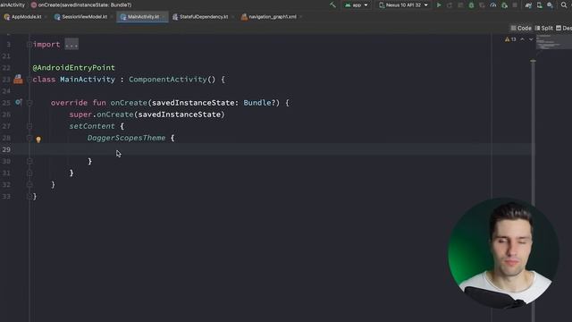The image size is (572, 322).
Task: Click the onCreate breadcrumb in navigation bar
Action: 81,4
